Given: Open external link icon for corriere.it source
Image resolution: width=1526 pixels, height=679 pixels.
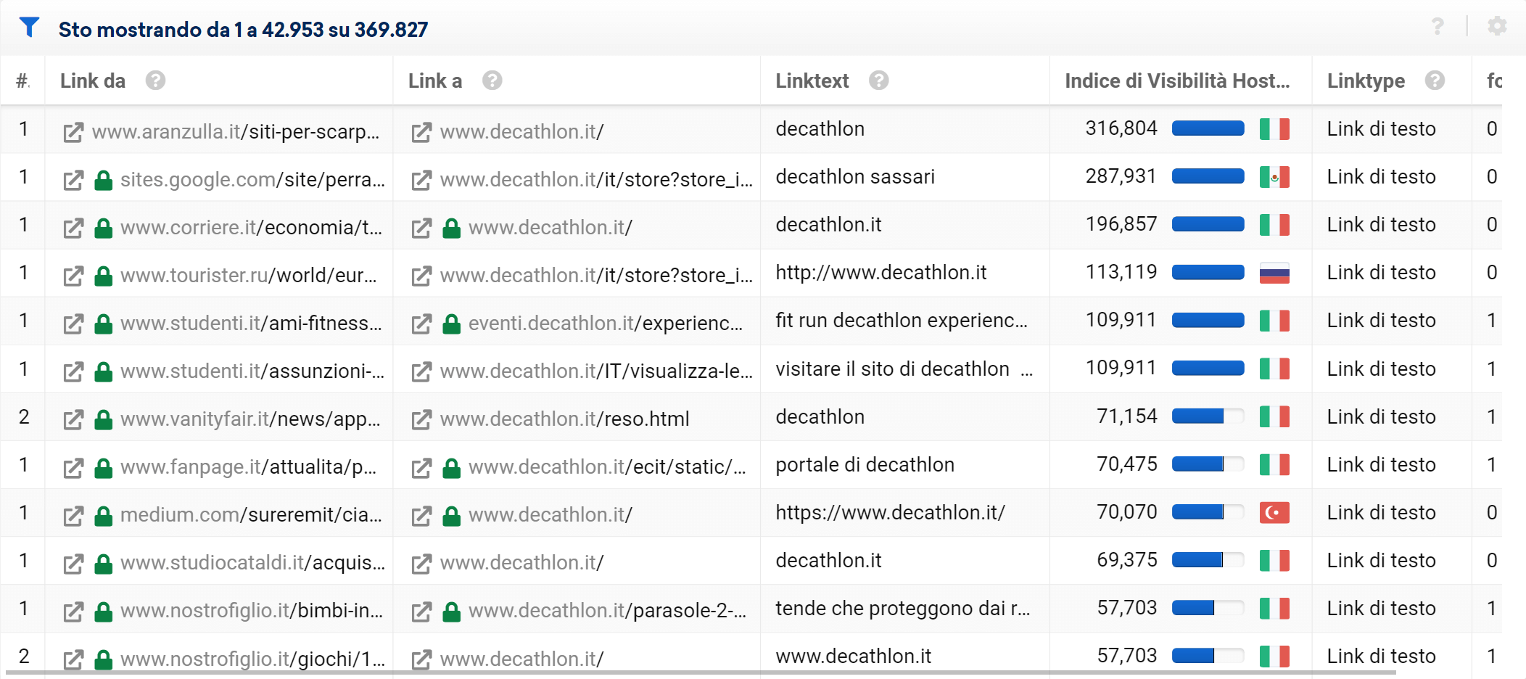Looking at the screenshot, I should (x=73, y=229).
